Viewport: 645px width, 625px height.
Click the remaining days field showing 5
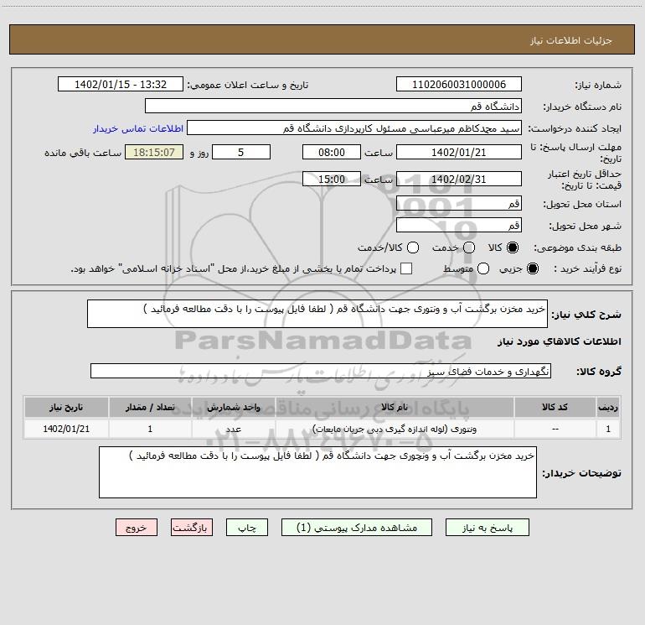241,152
